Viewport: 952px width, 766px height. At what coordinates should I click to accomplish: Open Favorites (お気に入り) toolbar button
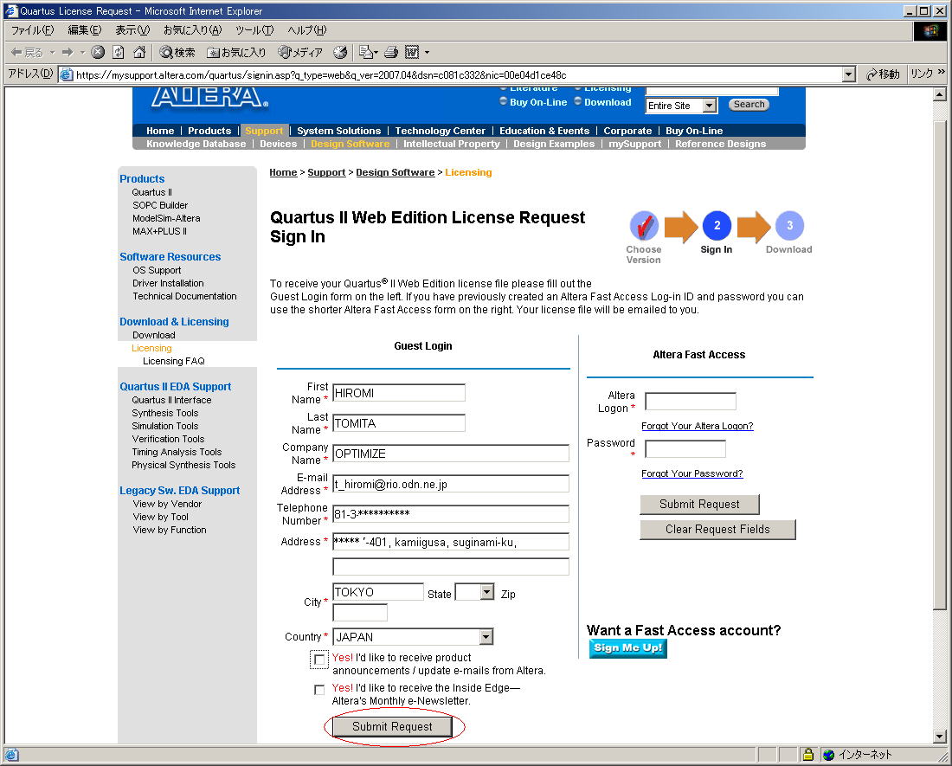pyautogui.click(x=236, y=53)
